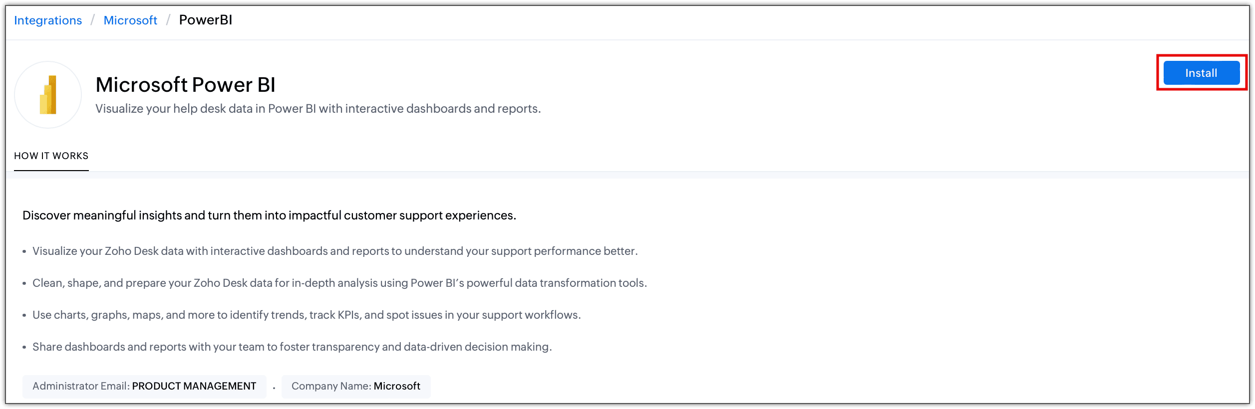Click the Administrator Email label

click(x=81, y=386)
